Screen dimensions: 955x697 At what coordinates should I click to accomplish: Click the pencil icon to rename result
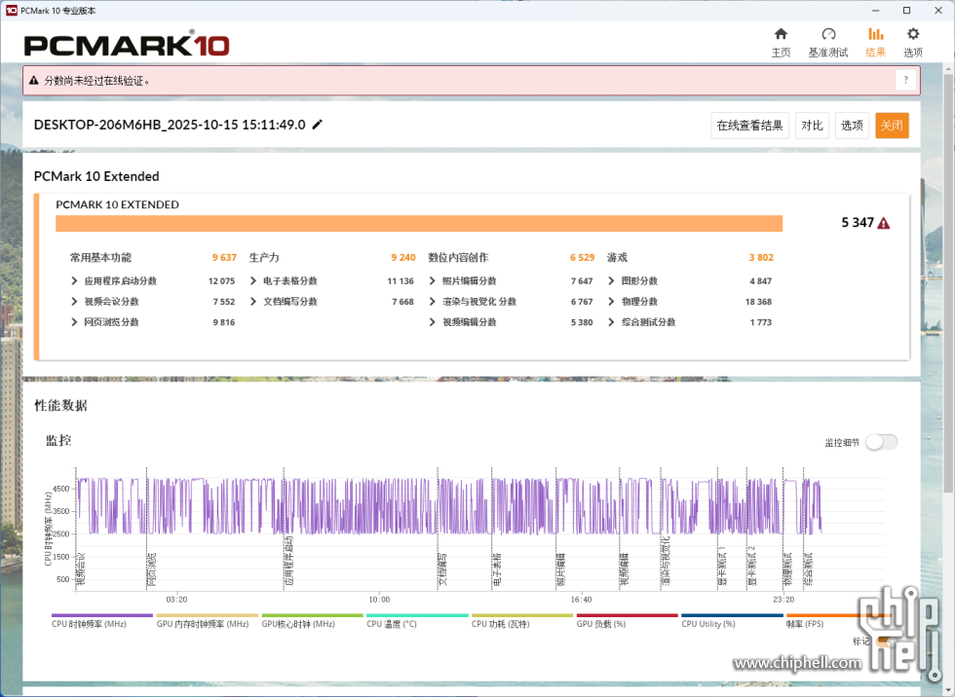[x=318, y=125]
